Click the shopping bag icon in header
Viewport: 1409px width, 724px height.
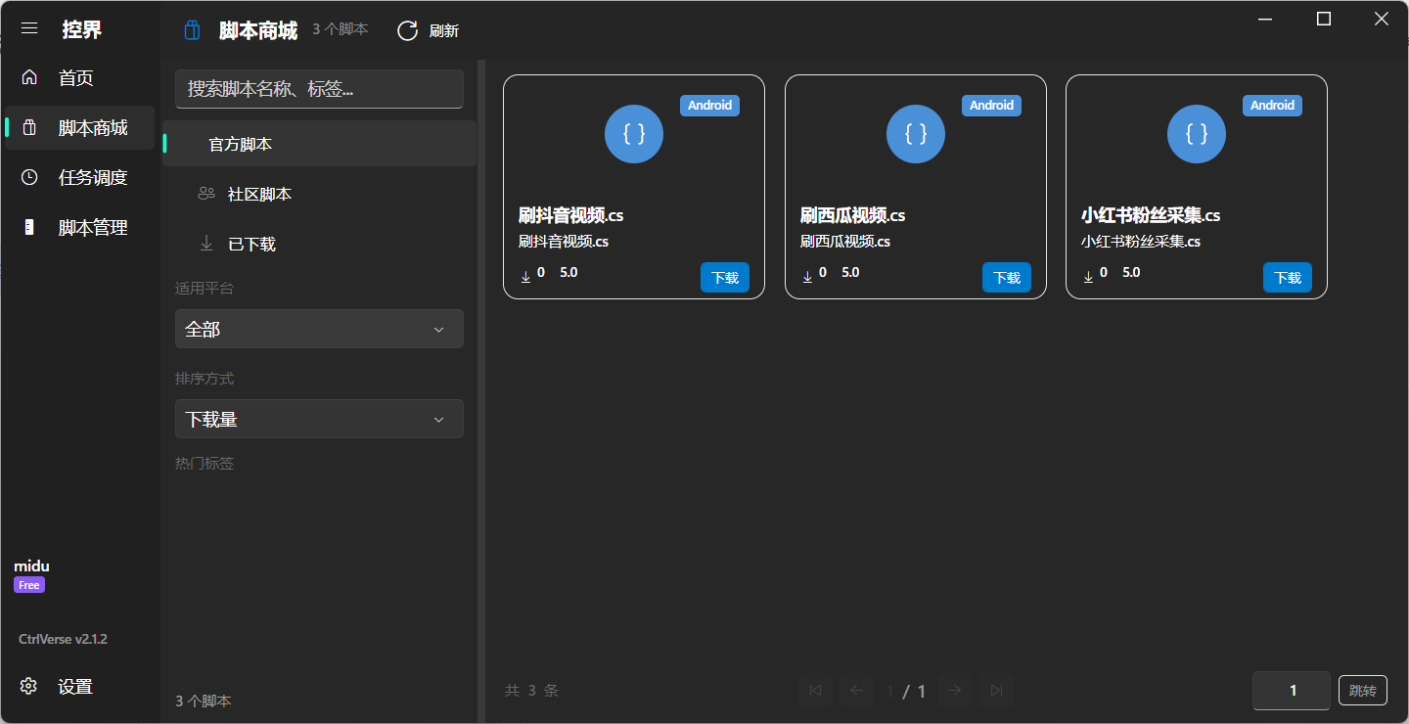[192, 30]
